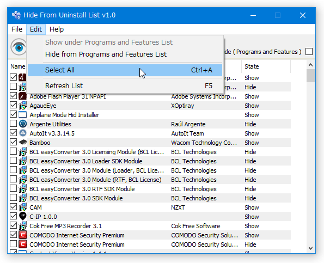
Task: Open the Help menu
Action: (57, 29)
